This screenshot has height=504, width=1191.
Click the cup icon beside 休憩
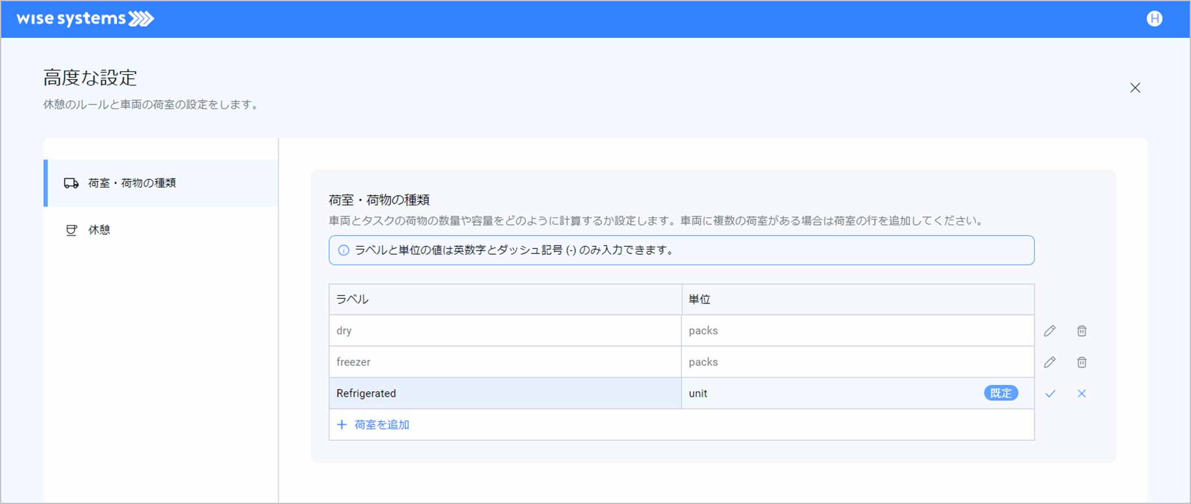[71, 230]
